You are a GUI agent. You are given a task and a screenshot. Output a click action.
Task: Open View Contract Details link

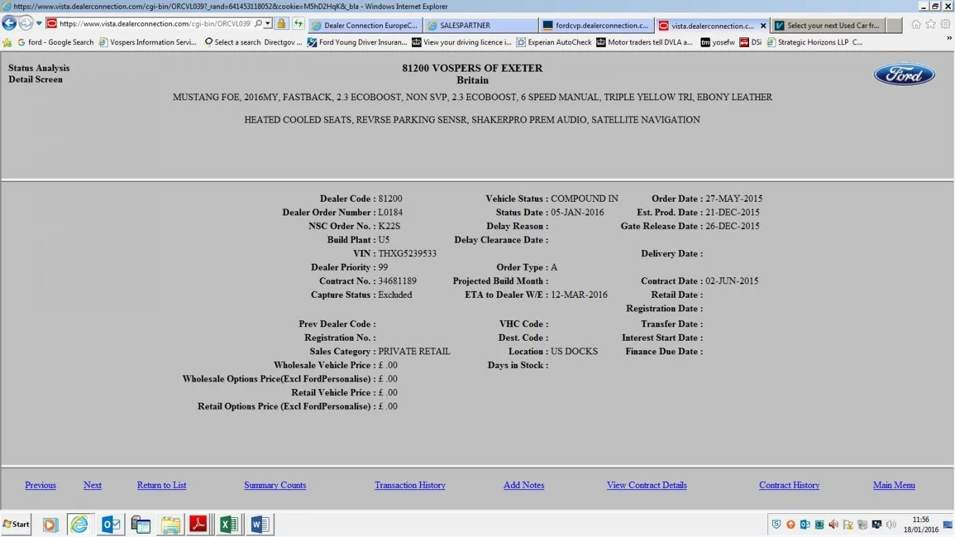tap(647, 485)
